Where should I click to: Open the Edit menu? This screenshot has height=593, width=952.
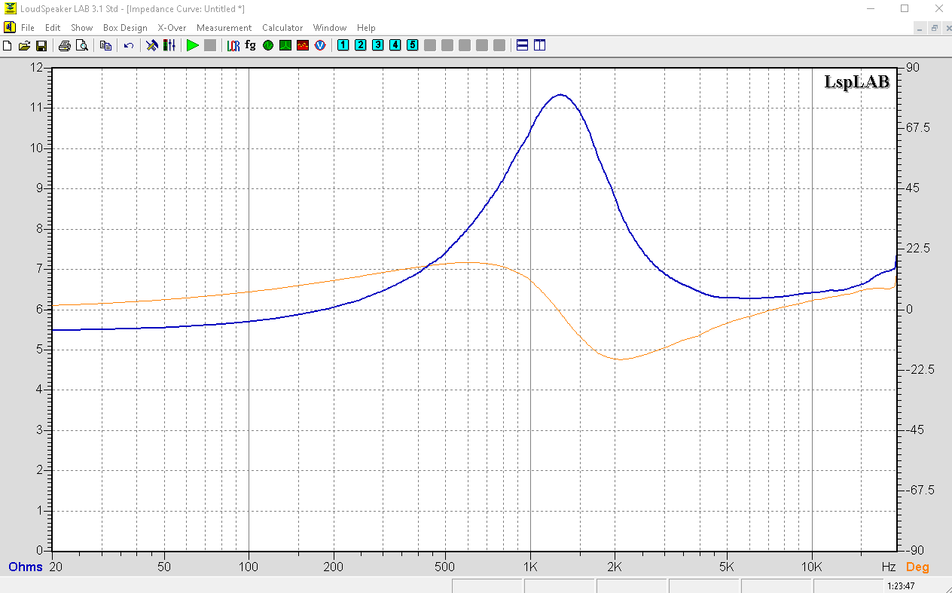(53, 28)
